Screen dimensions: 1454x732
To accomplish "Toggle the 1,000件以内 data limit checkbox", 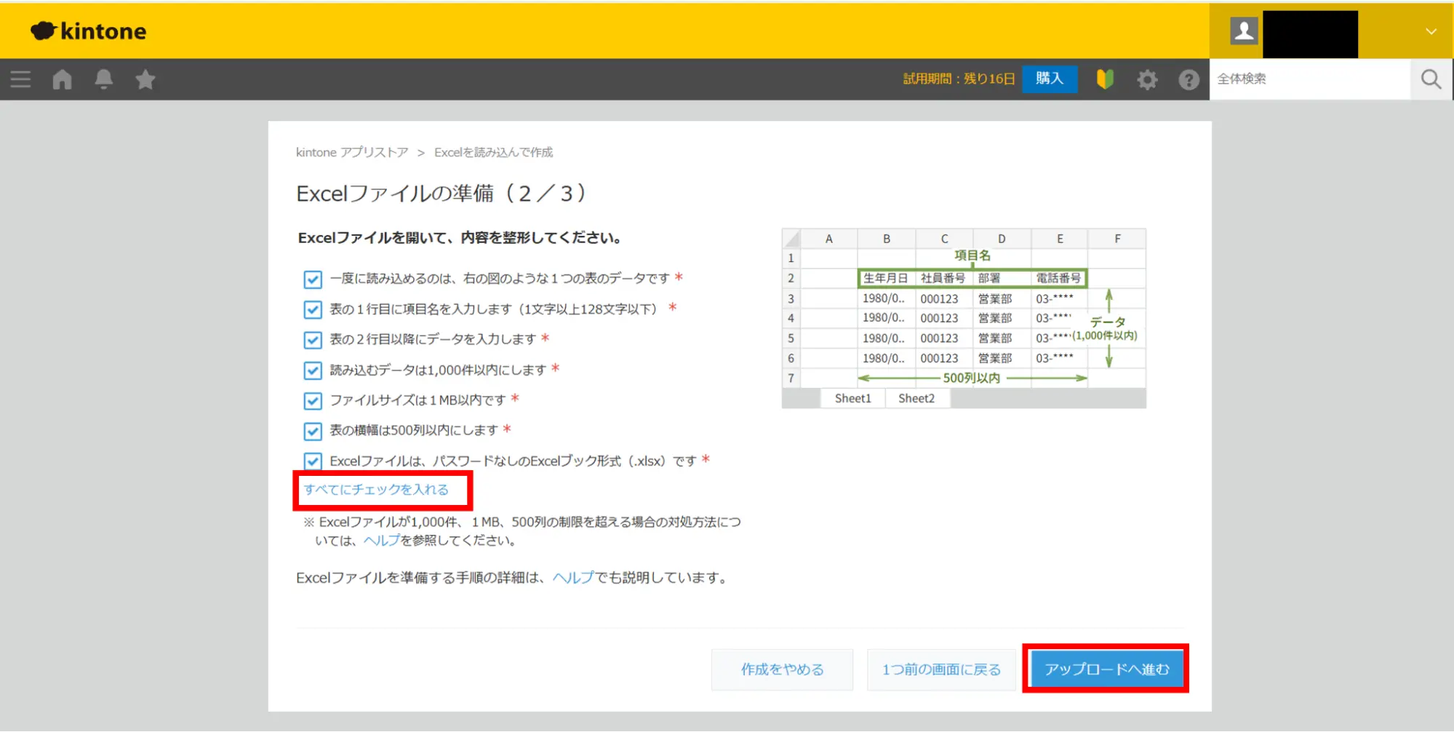I will coord(313,370).
